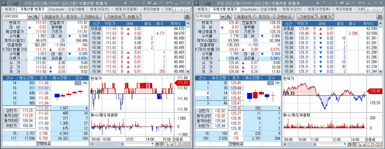385x149 pixels.
Task: Click 잔량비교 button in left window toolbar
Action: point(91,17)
